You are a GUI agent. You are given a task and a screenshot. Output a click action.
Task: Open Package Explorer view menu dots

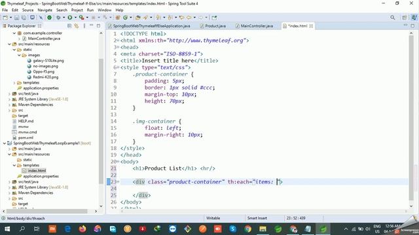pos(84,26)
